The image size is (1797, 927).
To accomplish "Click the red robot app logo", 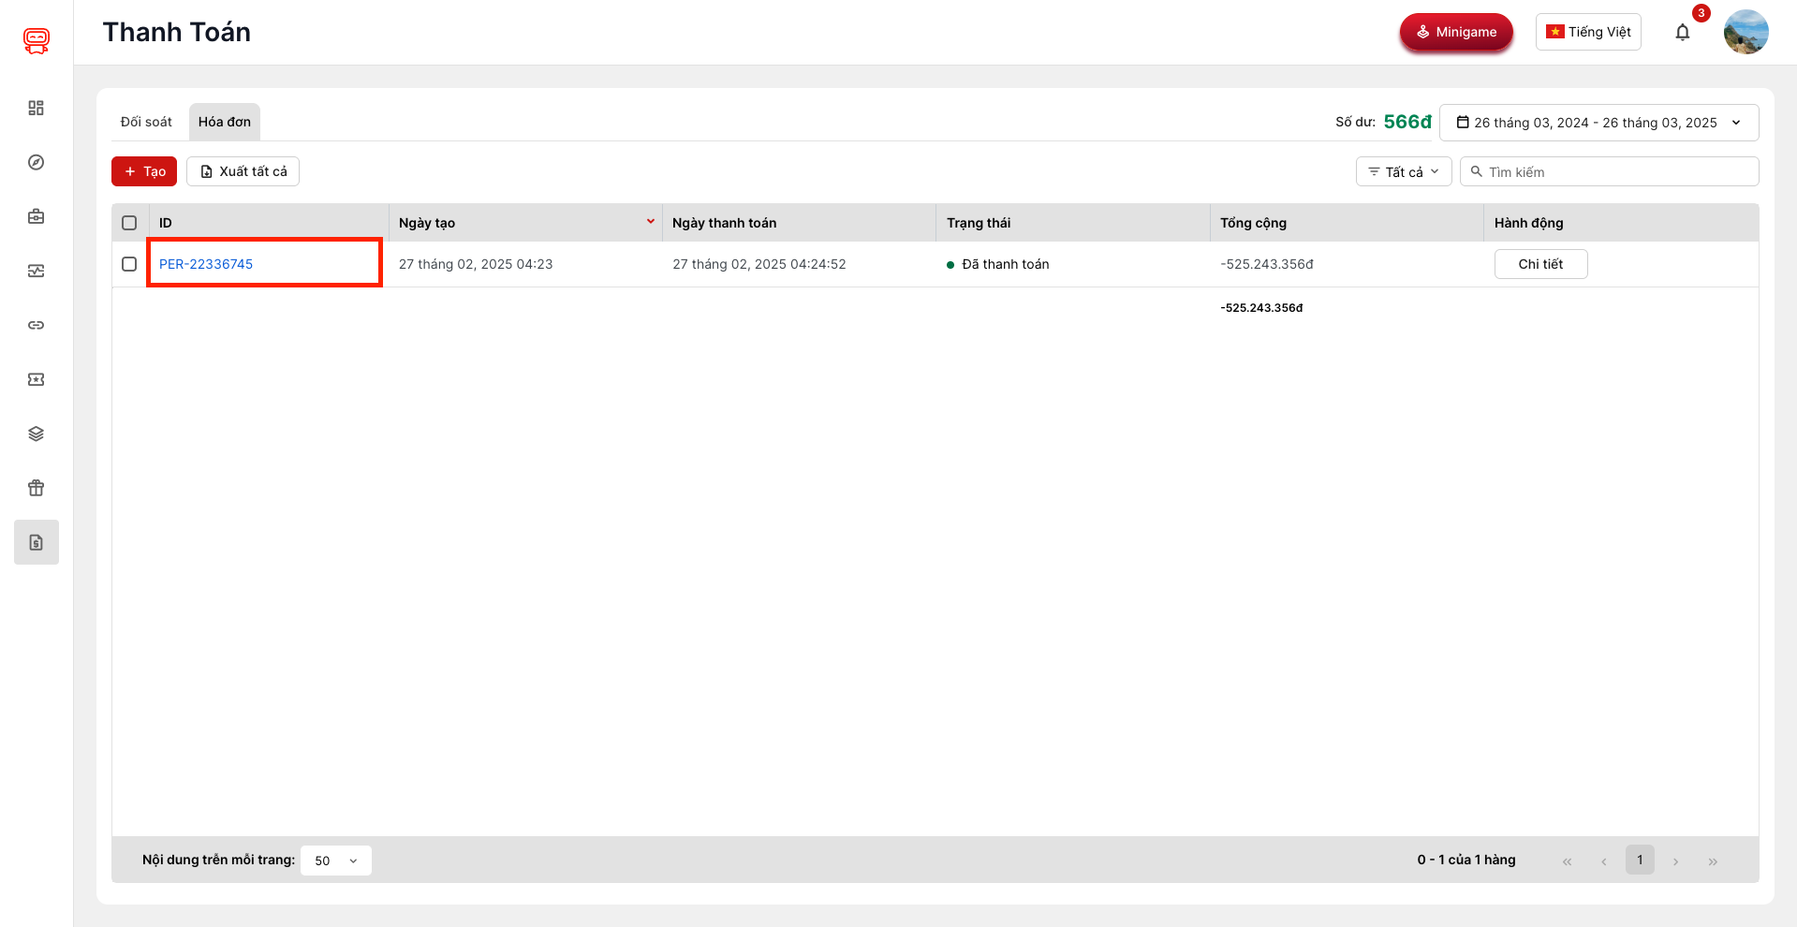I will click(x=37, y=40).
